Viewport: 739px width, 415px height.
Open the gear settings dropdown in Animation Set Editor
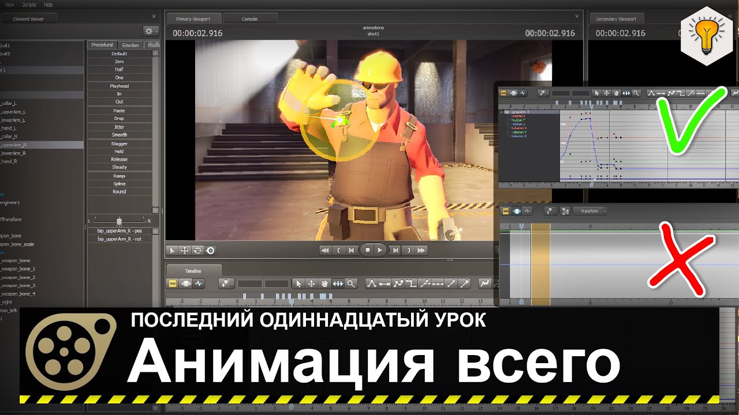151,31
